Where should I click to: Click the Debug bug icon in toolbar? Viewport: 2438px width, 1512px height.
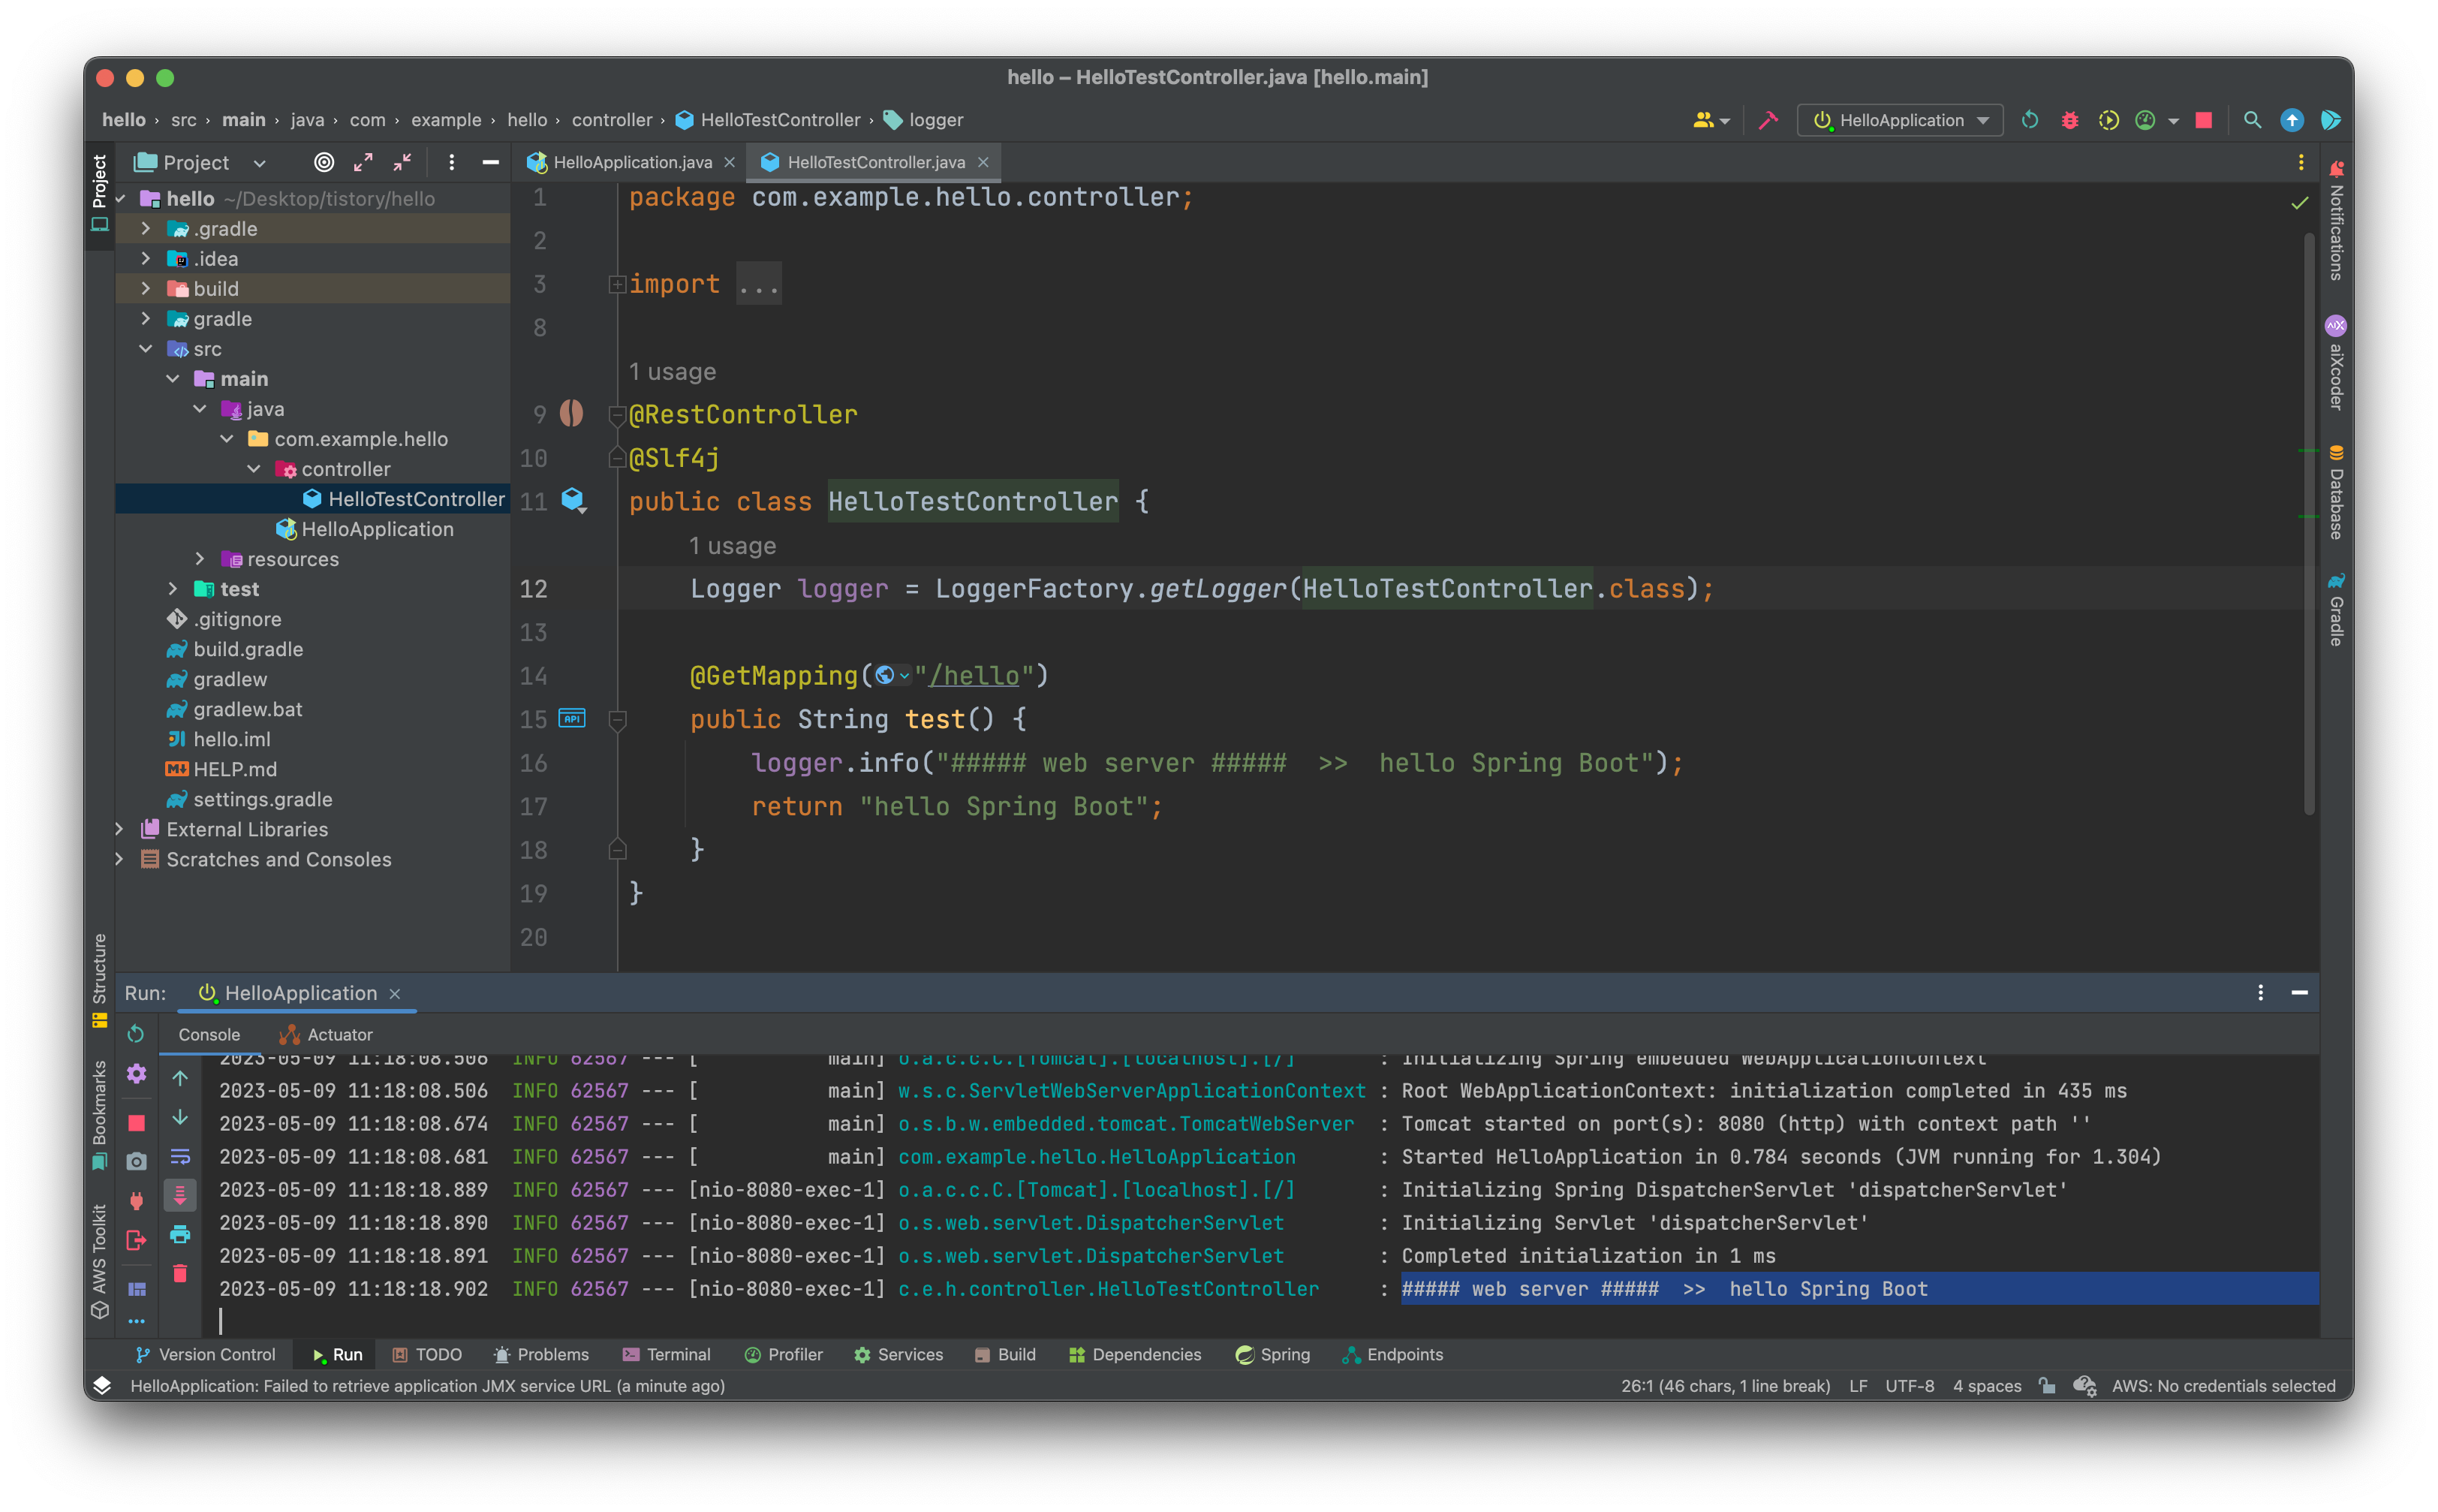pos(2069,120)
